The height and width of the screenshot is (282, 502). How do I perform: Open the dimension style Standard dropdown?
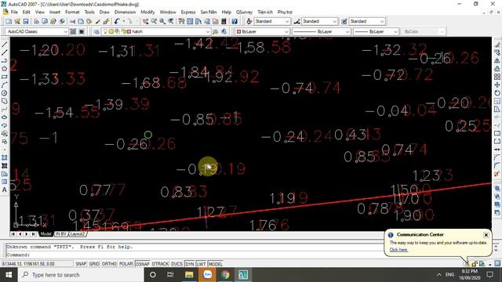click(335, 21)
